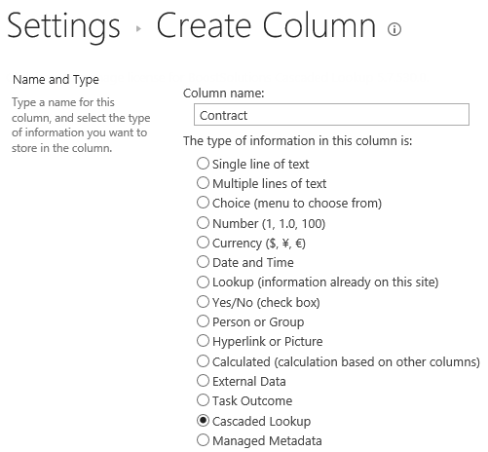Click into the Column name field

331,115
